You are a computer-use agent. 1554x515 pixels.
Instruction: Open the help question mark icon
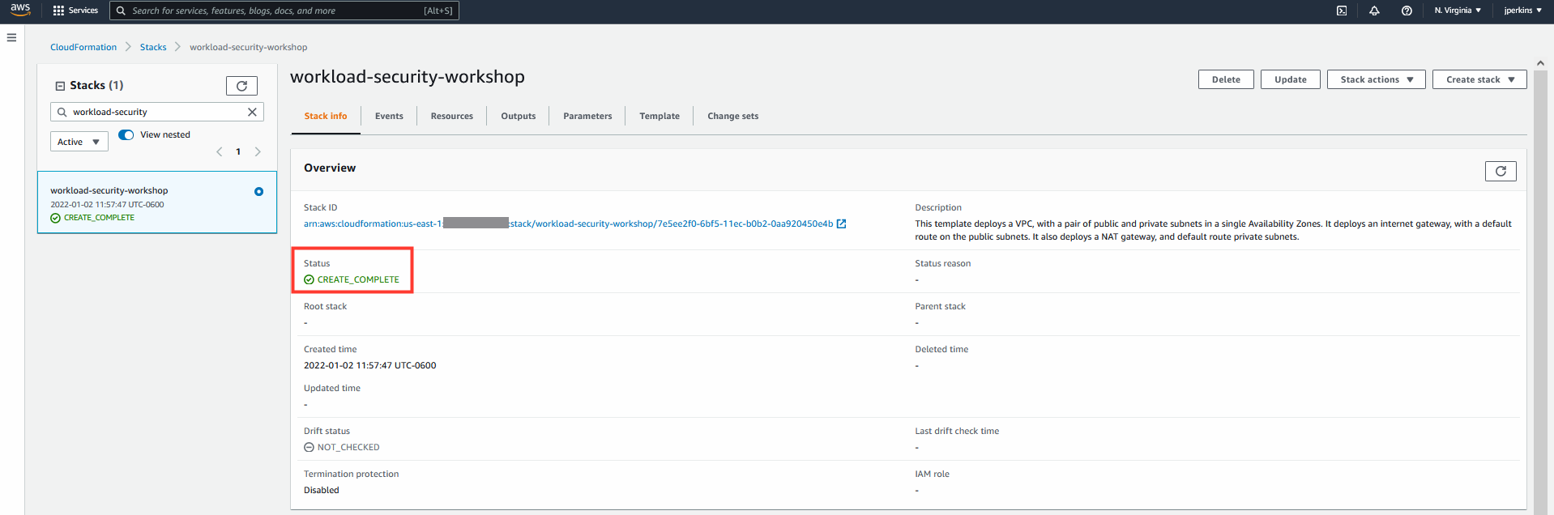(1407, 11)
